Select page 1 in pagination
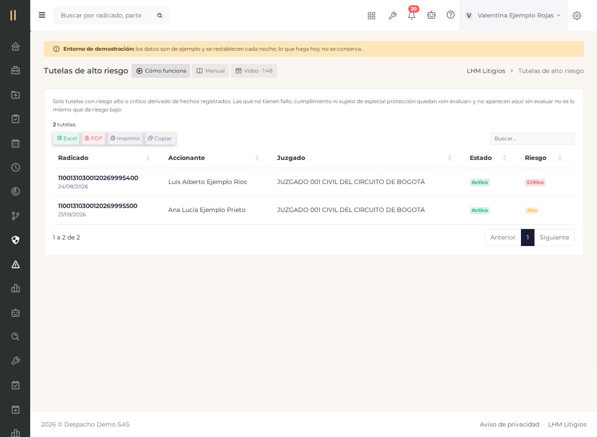Screen dimensions: 597x437 click(x=528, y=238)
